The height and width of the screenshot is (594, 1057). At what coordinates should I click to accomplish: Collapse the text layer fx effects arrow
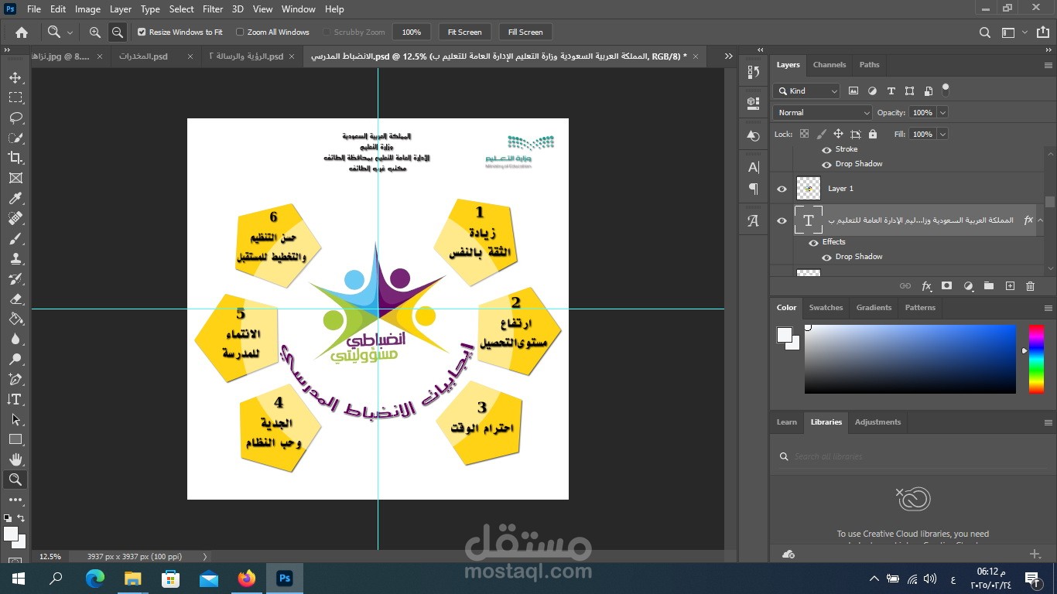1042,220
